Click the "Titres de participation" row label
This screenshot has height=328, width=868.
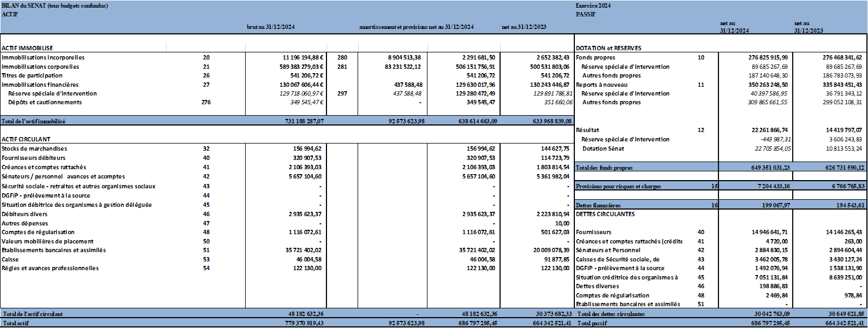[x=32, y=75]
